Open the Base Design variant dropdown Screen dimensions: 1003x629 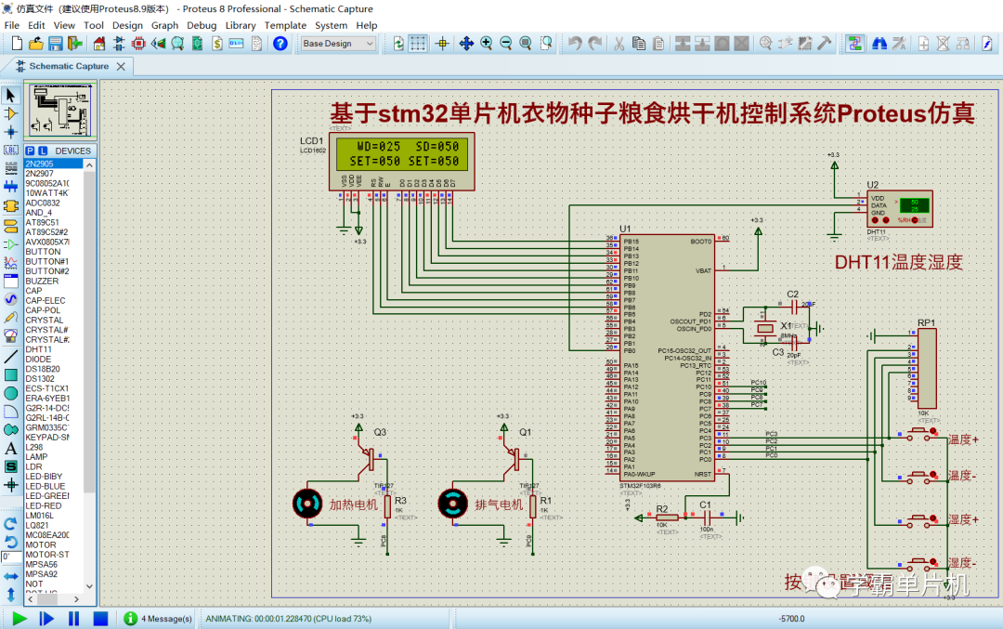[338, 44]
